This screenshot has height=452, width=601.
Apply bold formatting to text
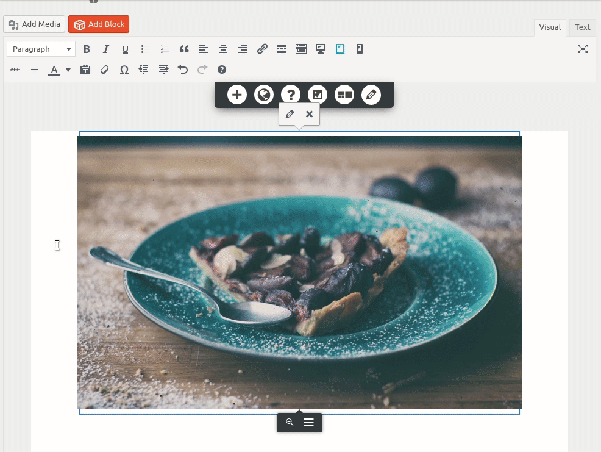pyautogui.click(x=87, y=49)
